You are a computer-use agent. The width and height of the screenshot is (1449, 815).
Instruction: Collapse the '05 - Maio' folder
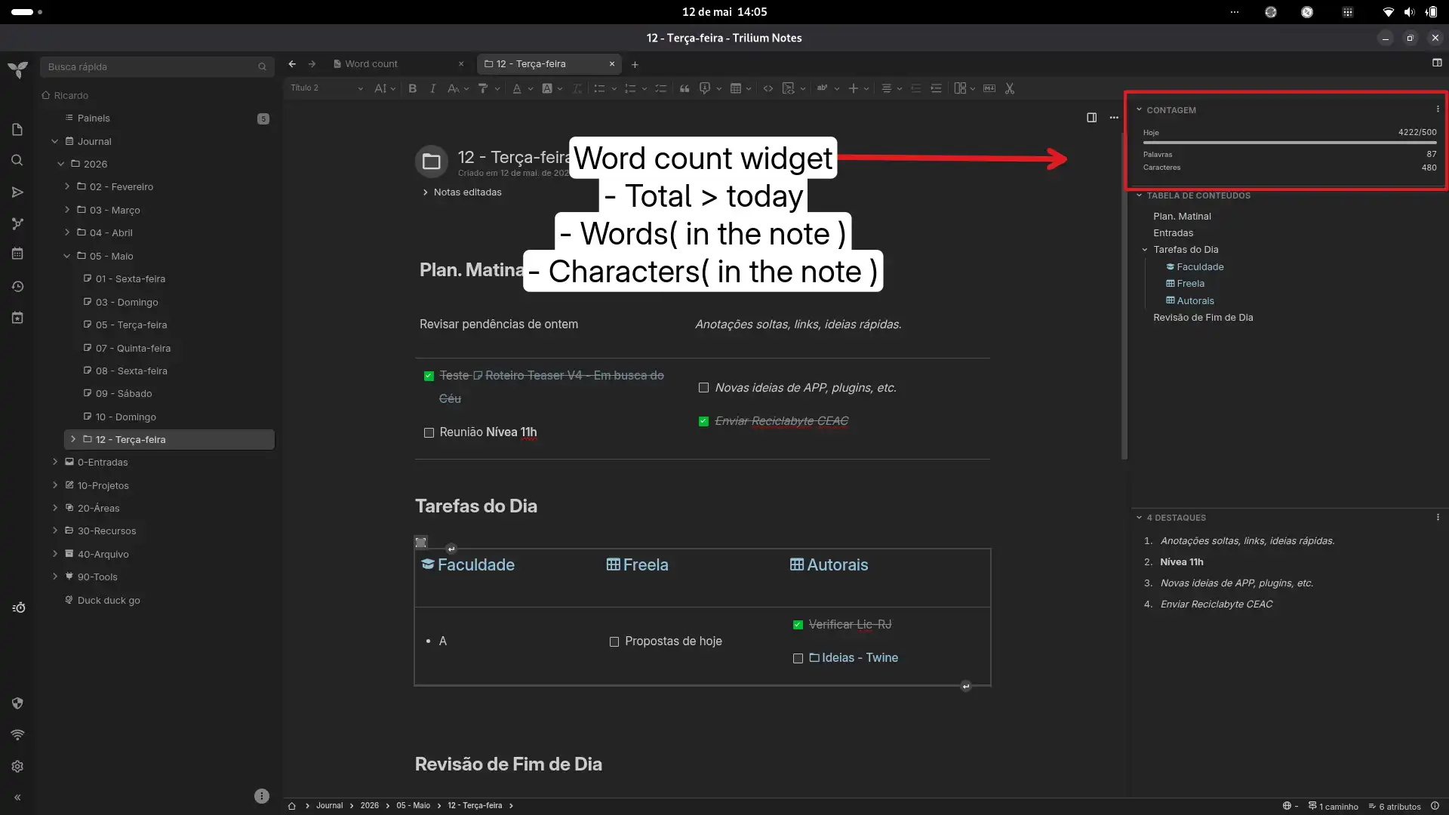tap(67, 257)
